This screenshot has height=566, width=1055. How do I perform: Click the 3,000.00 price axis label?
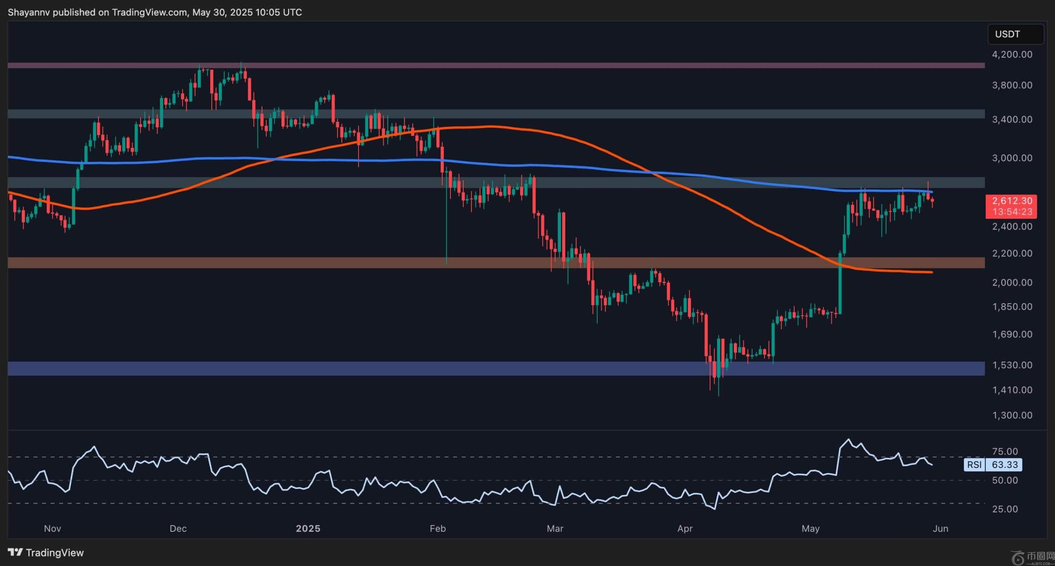pos(1012,158)
